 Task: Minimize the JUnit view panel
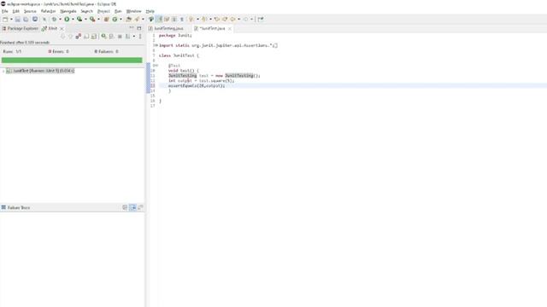click(x=132, y=28)
